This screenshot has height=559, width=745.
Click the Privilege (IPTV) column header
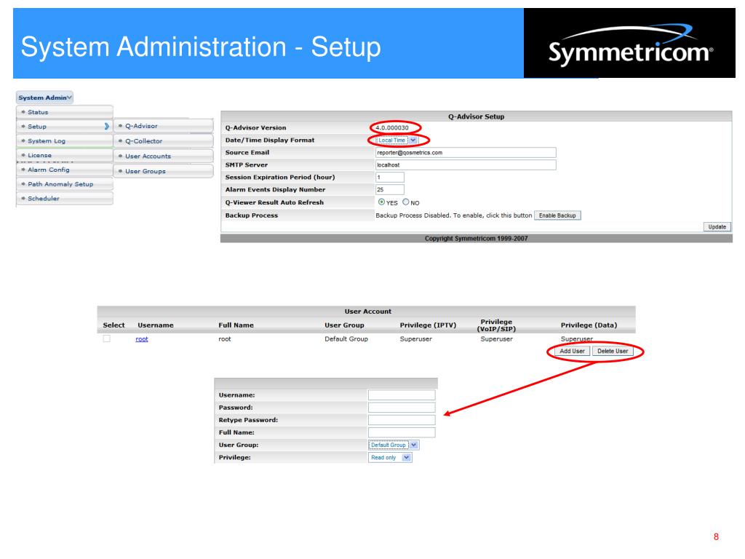click(428, 325)
